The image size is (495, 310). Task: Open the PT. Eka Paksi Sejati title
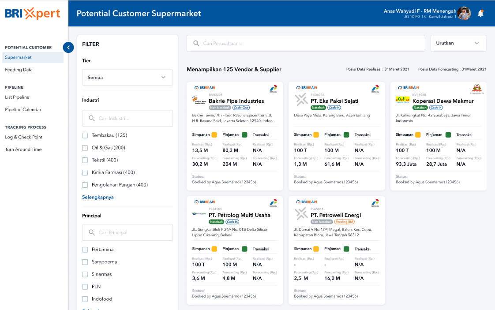point(334,101)
